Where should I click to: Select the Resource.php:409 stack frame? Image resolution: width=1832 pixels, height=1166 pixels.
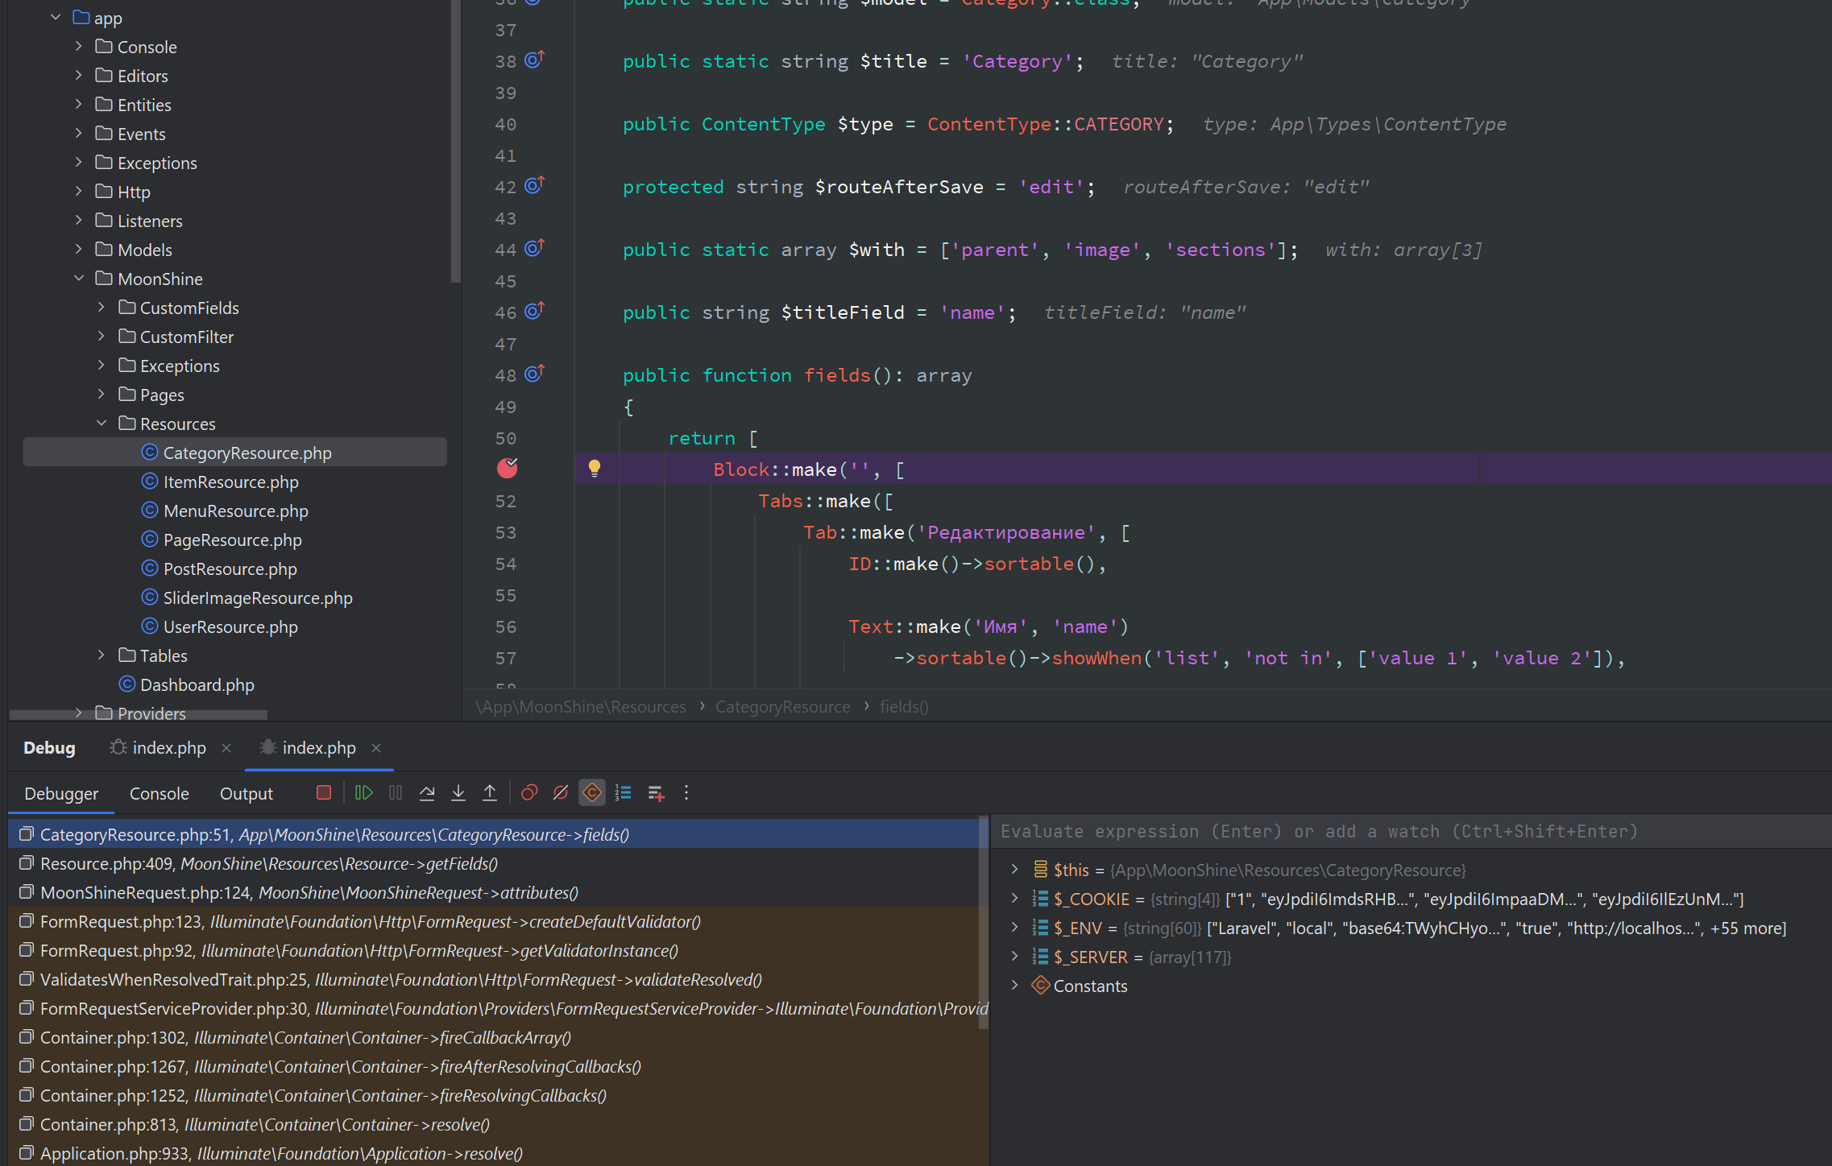[493, 863]
